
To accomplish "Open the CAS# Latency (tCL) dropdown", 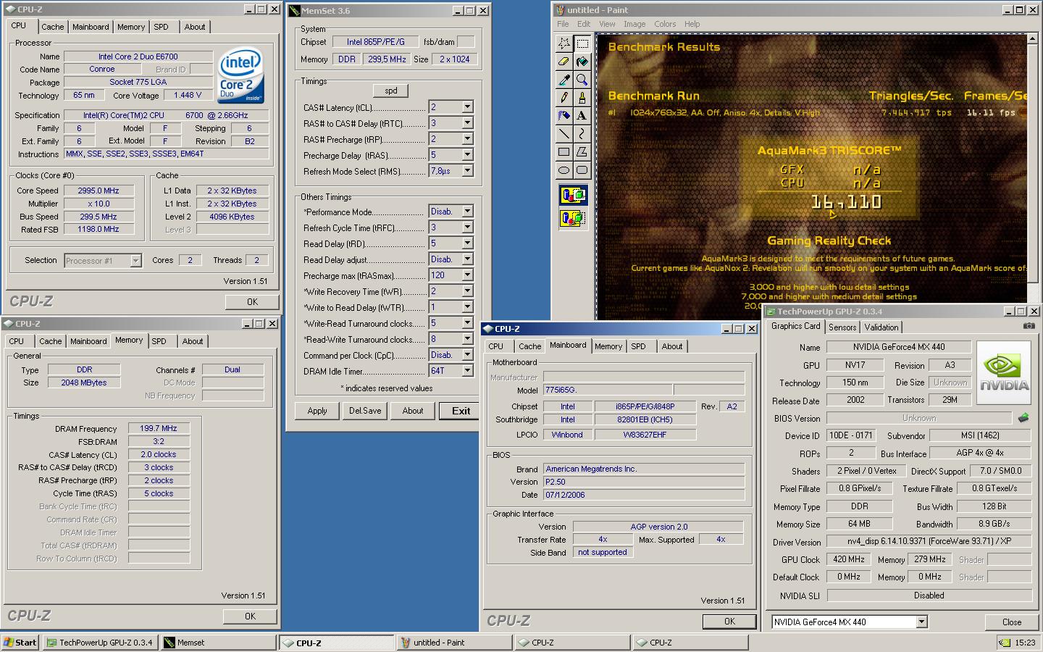I will 467,107.
